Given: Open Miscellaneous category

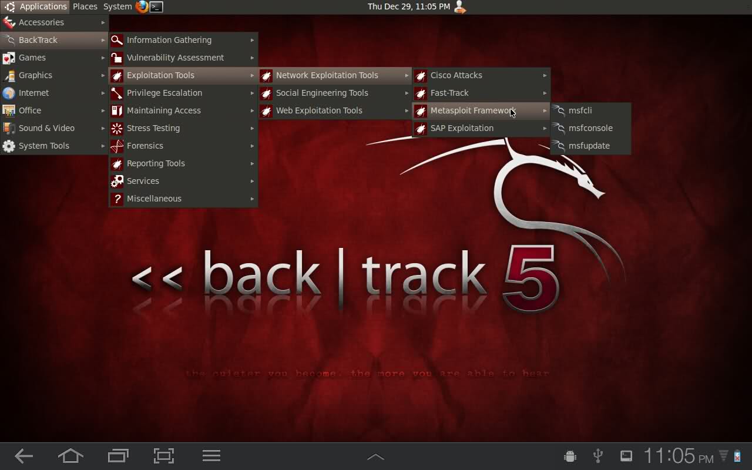Looking at the screenshot, I should 183,199.
